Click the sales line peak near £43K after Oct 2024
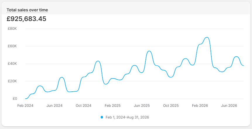Screen dimensions: 252x129 [x=98, y=61]
